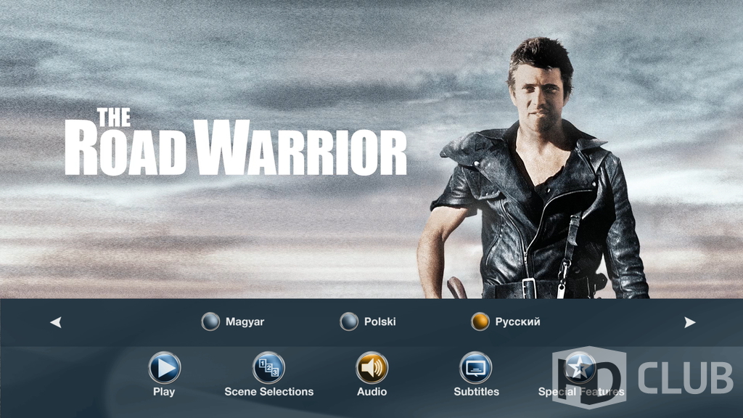Show more languages with right arrow
Viewport: 743px width, 418px height.
click(690, 322)
